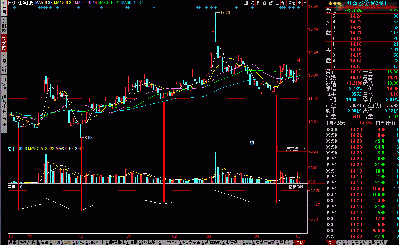Select the 短线动能 indicator tab
399x245 pixels.
(150, 242)
